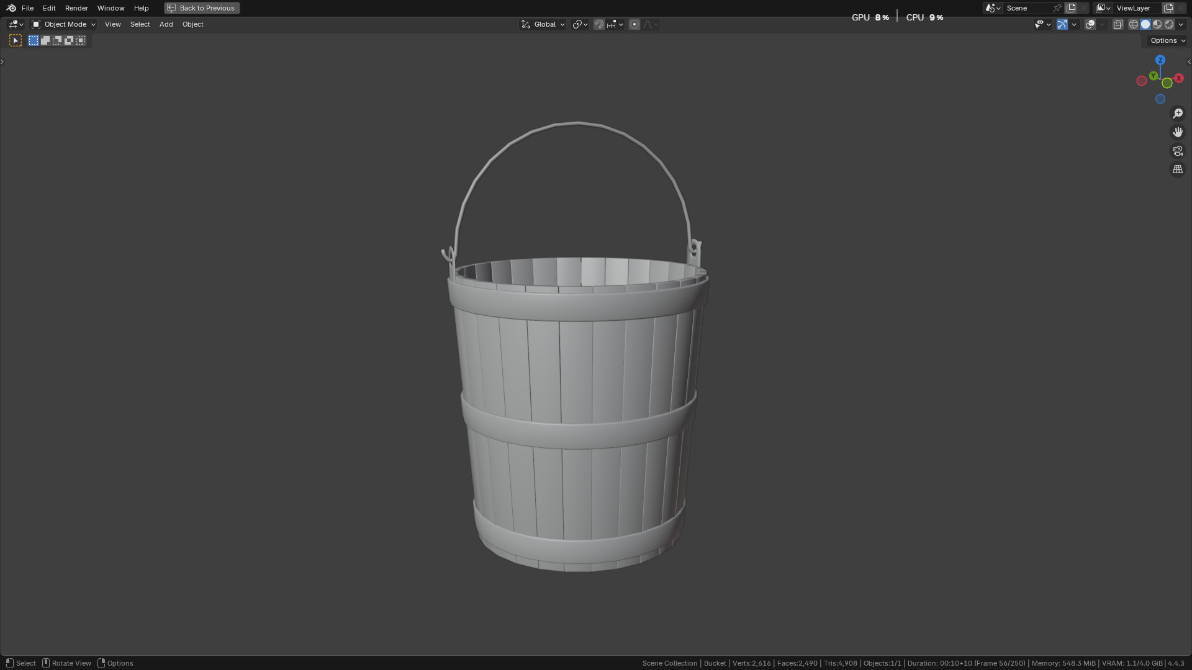Toggle the camera view icon
Viewport: 1192px width, 670px height.
(x=1178, y=151)
